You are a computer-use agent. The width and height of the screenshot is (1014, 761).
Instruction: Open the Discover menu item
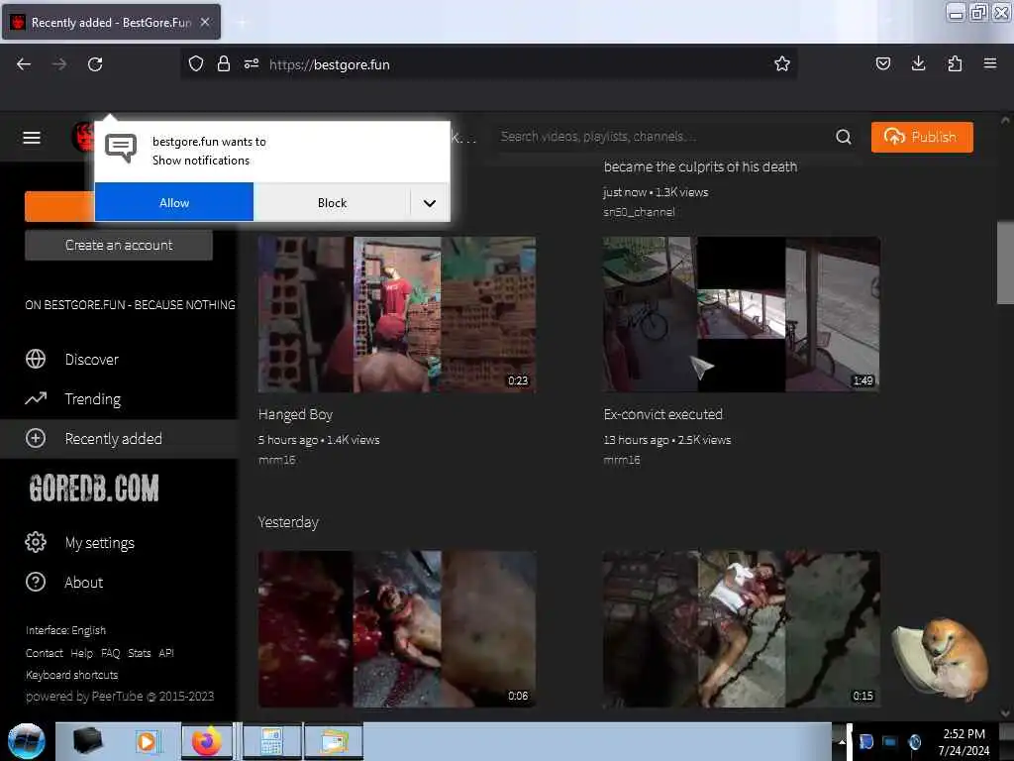92,359
